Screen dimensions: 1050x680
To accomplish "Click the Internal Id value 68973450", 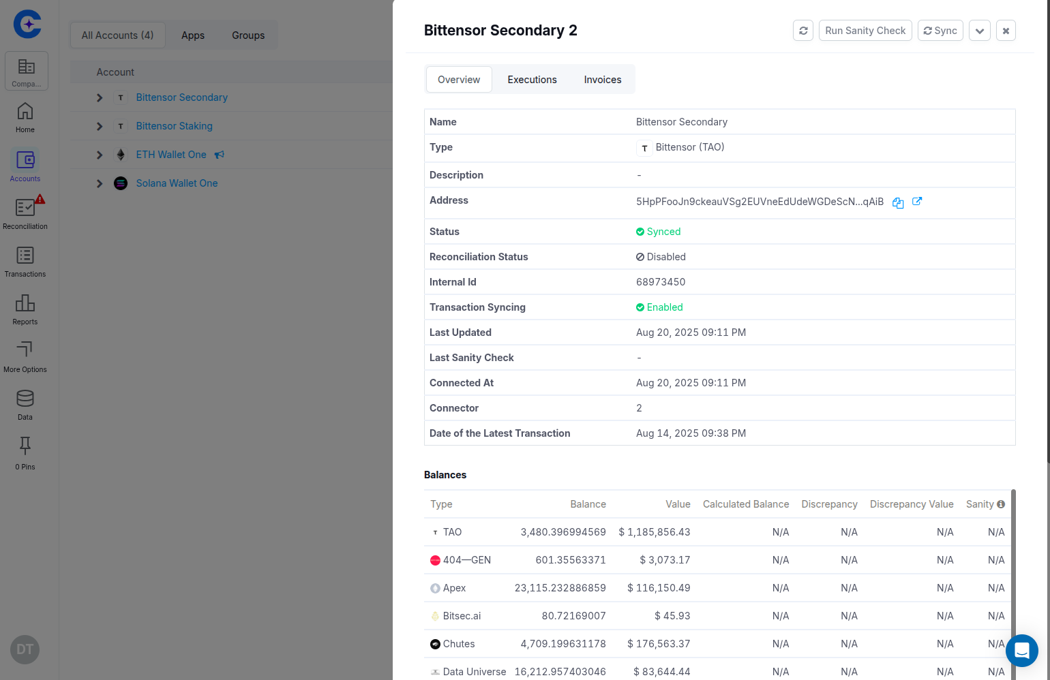I will pyautogui.click(x=661, y=282).
